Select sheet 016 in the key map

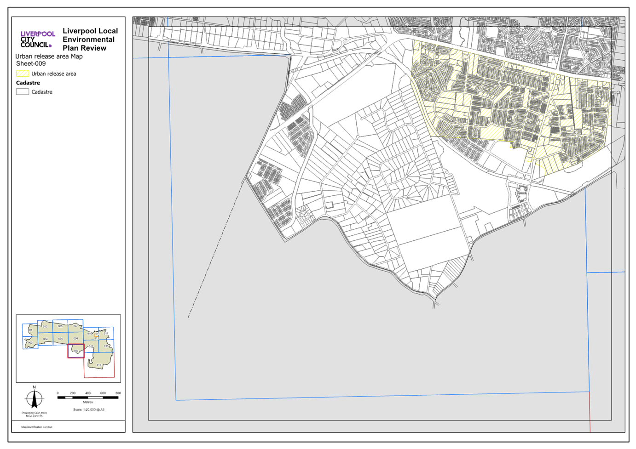99,365
